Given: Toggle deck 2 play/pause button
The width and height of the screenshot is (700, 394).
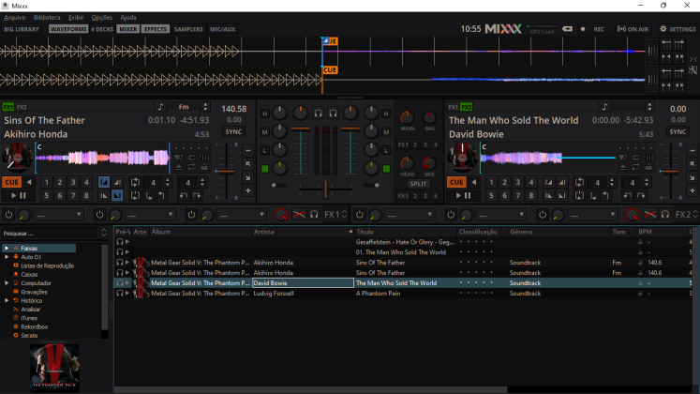Looking at the screenshot, I should click(x=463, y=195).
